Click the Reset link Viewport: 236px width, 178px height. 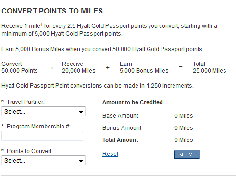coord(111,154)
